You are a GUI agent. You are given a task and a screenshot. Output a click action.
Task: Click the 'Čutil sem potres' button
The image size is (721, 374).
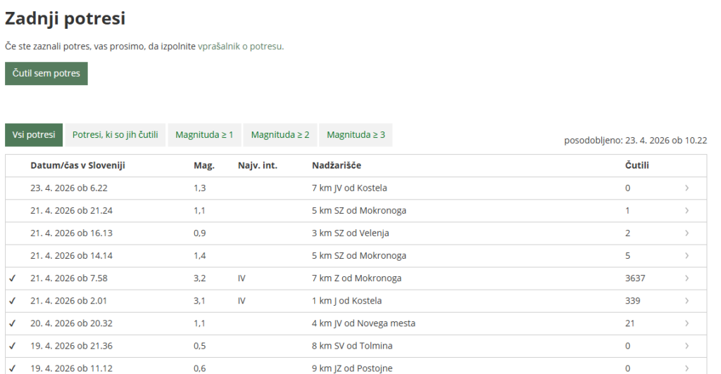tap(46, 74)
